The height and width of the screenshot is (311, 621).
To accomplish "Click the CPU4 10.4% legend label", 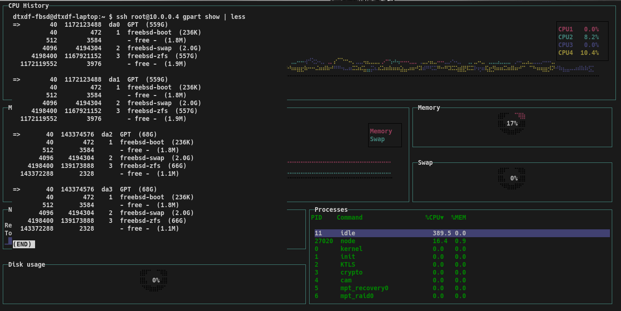I will [x=579, y=53].
